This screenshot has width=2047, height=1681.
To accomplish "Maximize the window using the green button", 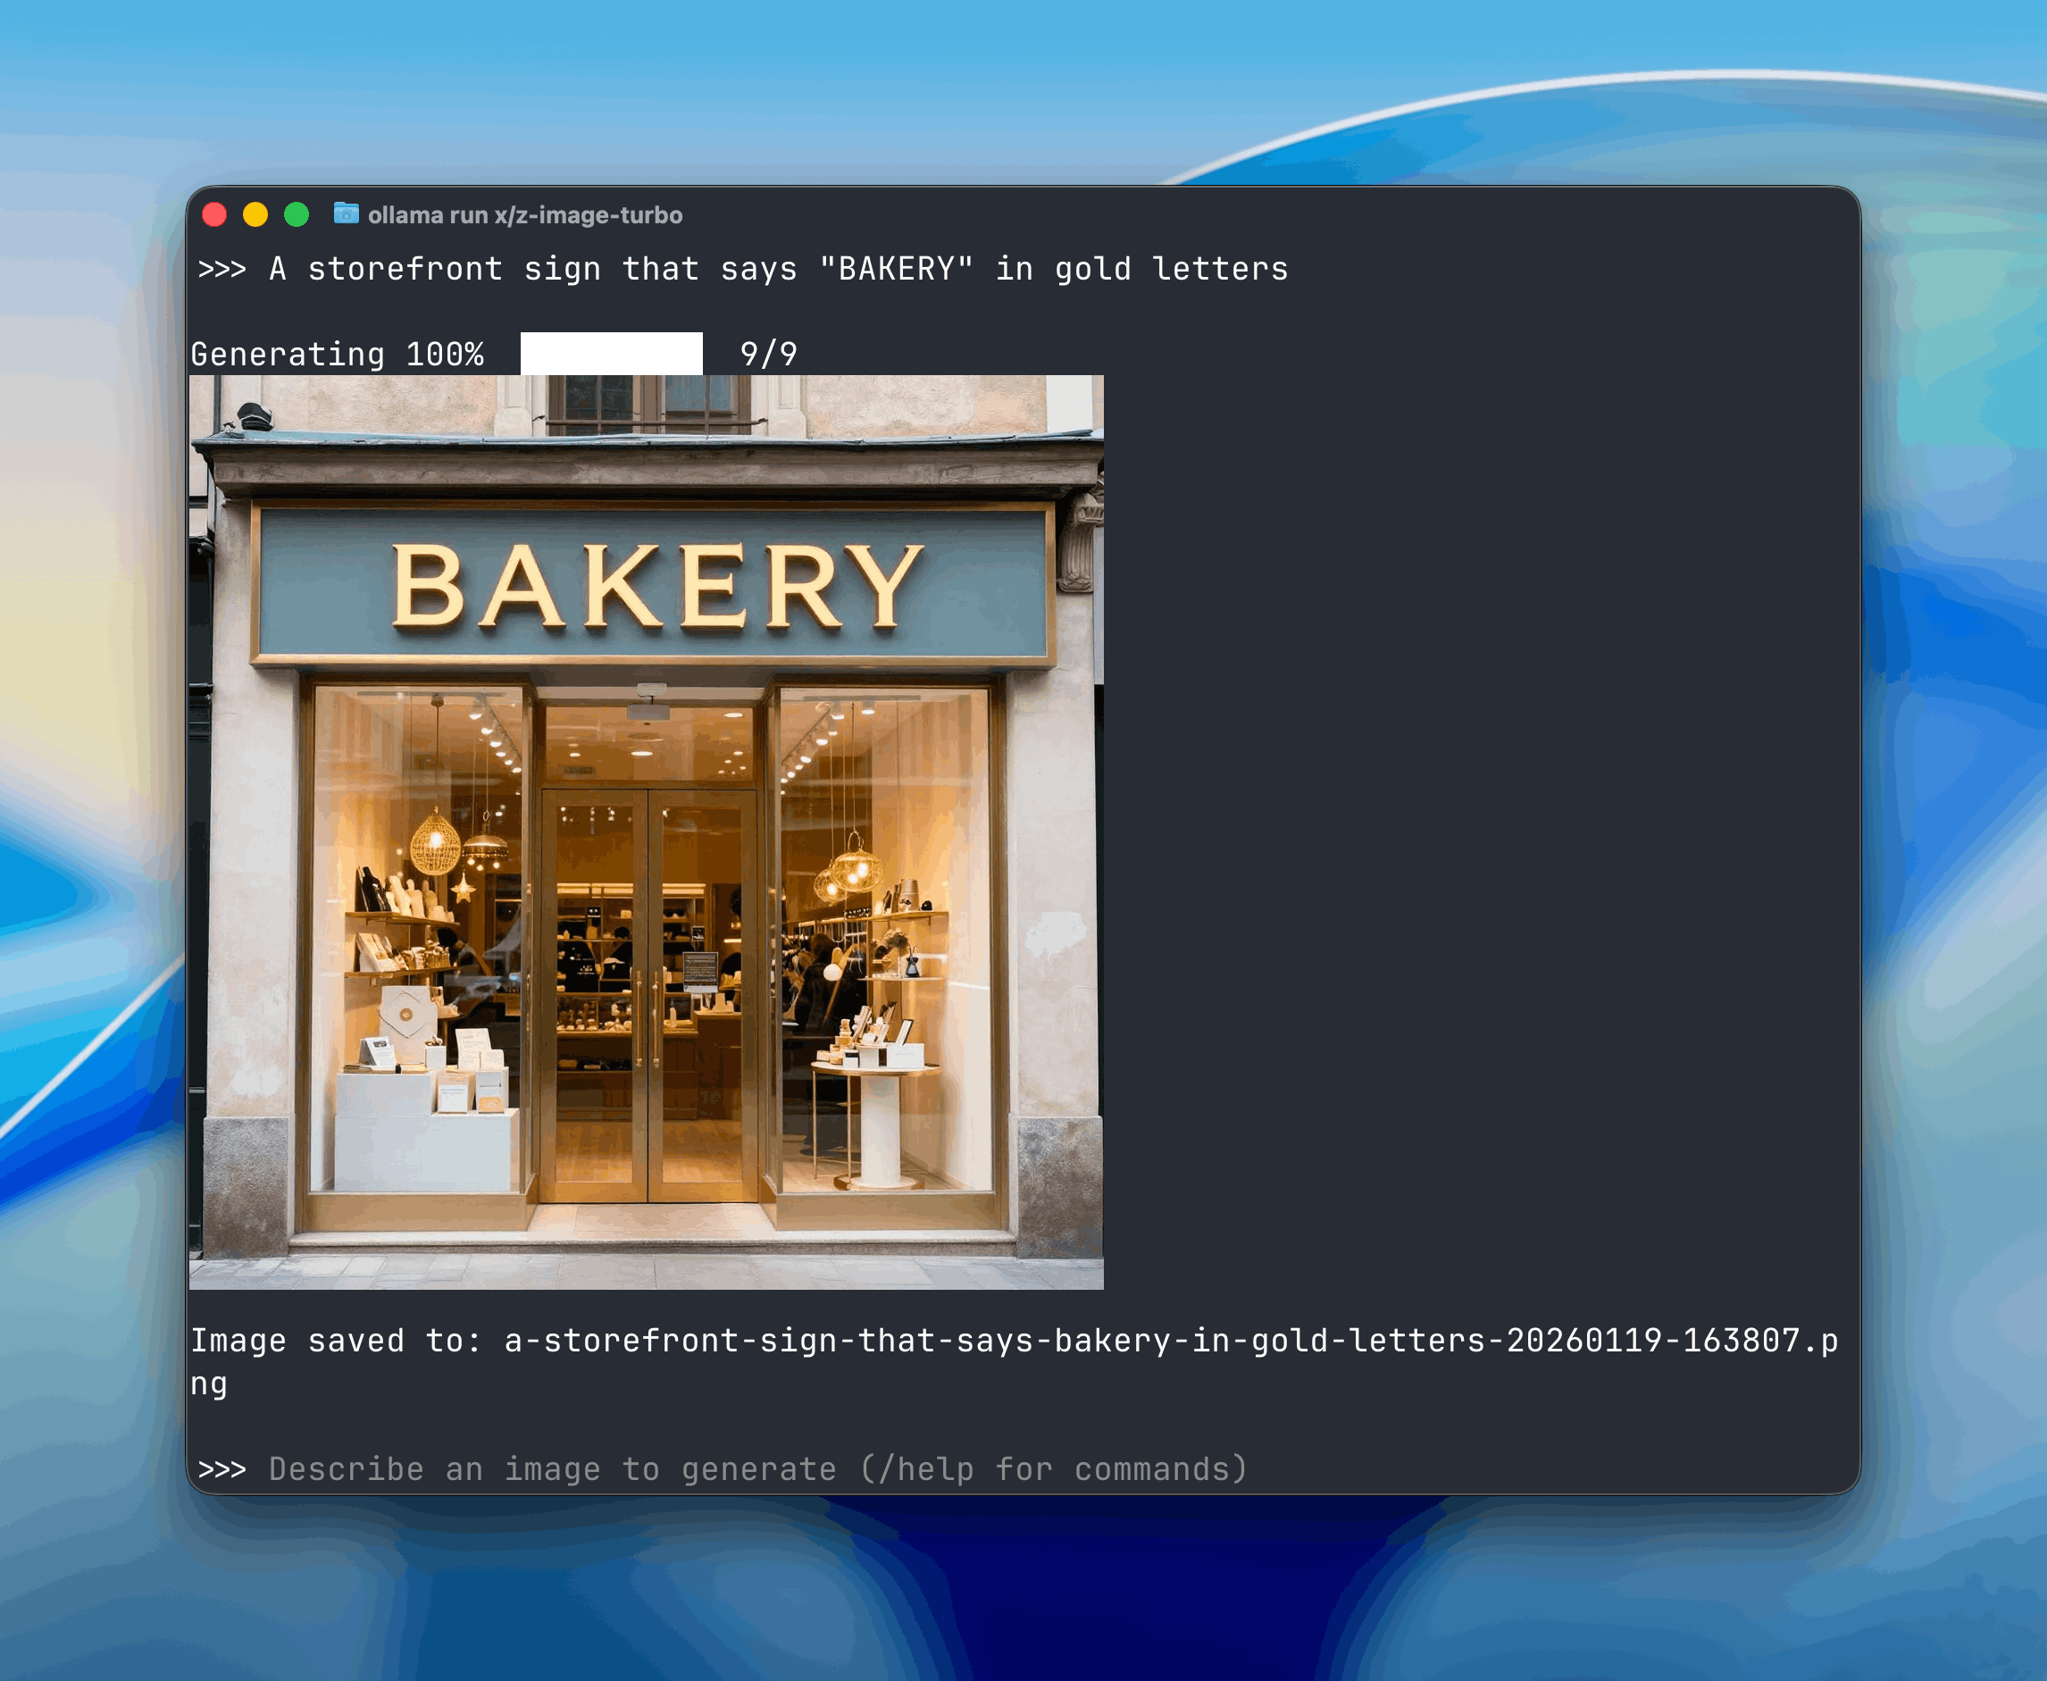I will (297, 214).
